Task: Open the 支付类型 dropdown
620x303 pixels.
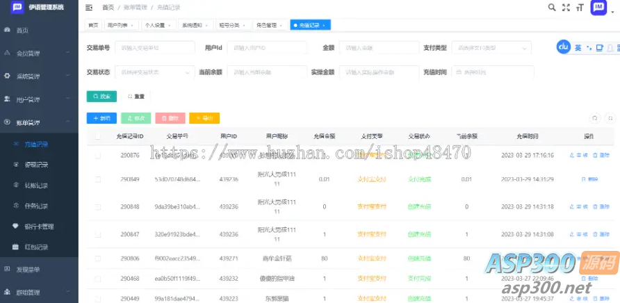Action: pos(491,48)
